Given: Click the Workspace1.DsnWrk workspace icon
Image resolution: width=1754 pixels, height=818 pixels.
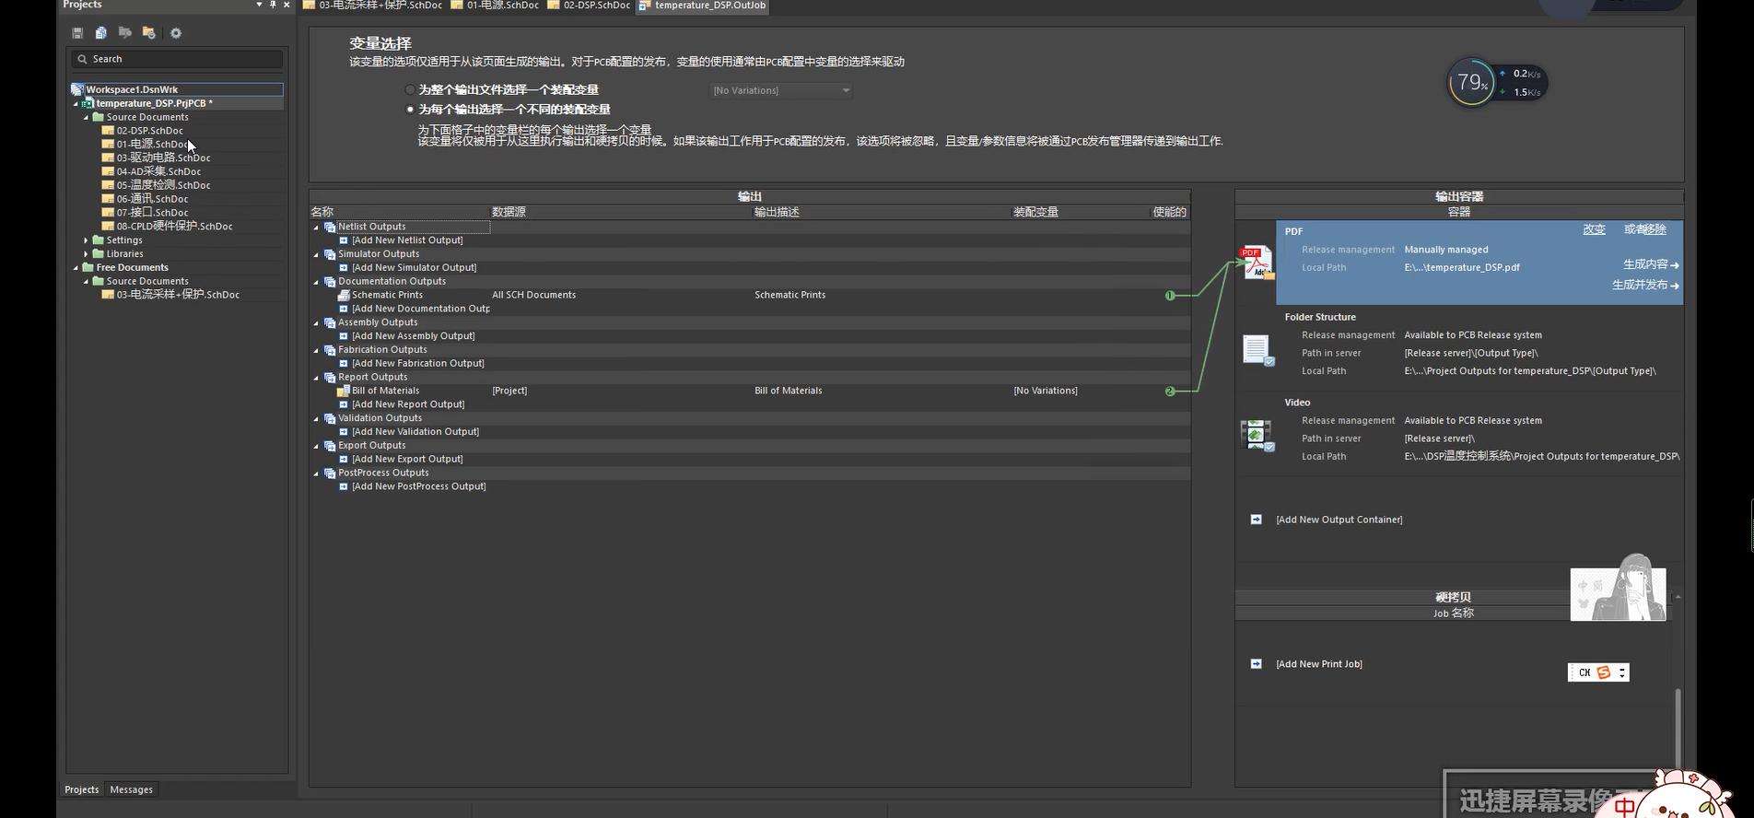Looking at the screenshot, I should pos(78,89).
